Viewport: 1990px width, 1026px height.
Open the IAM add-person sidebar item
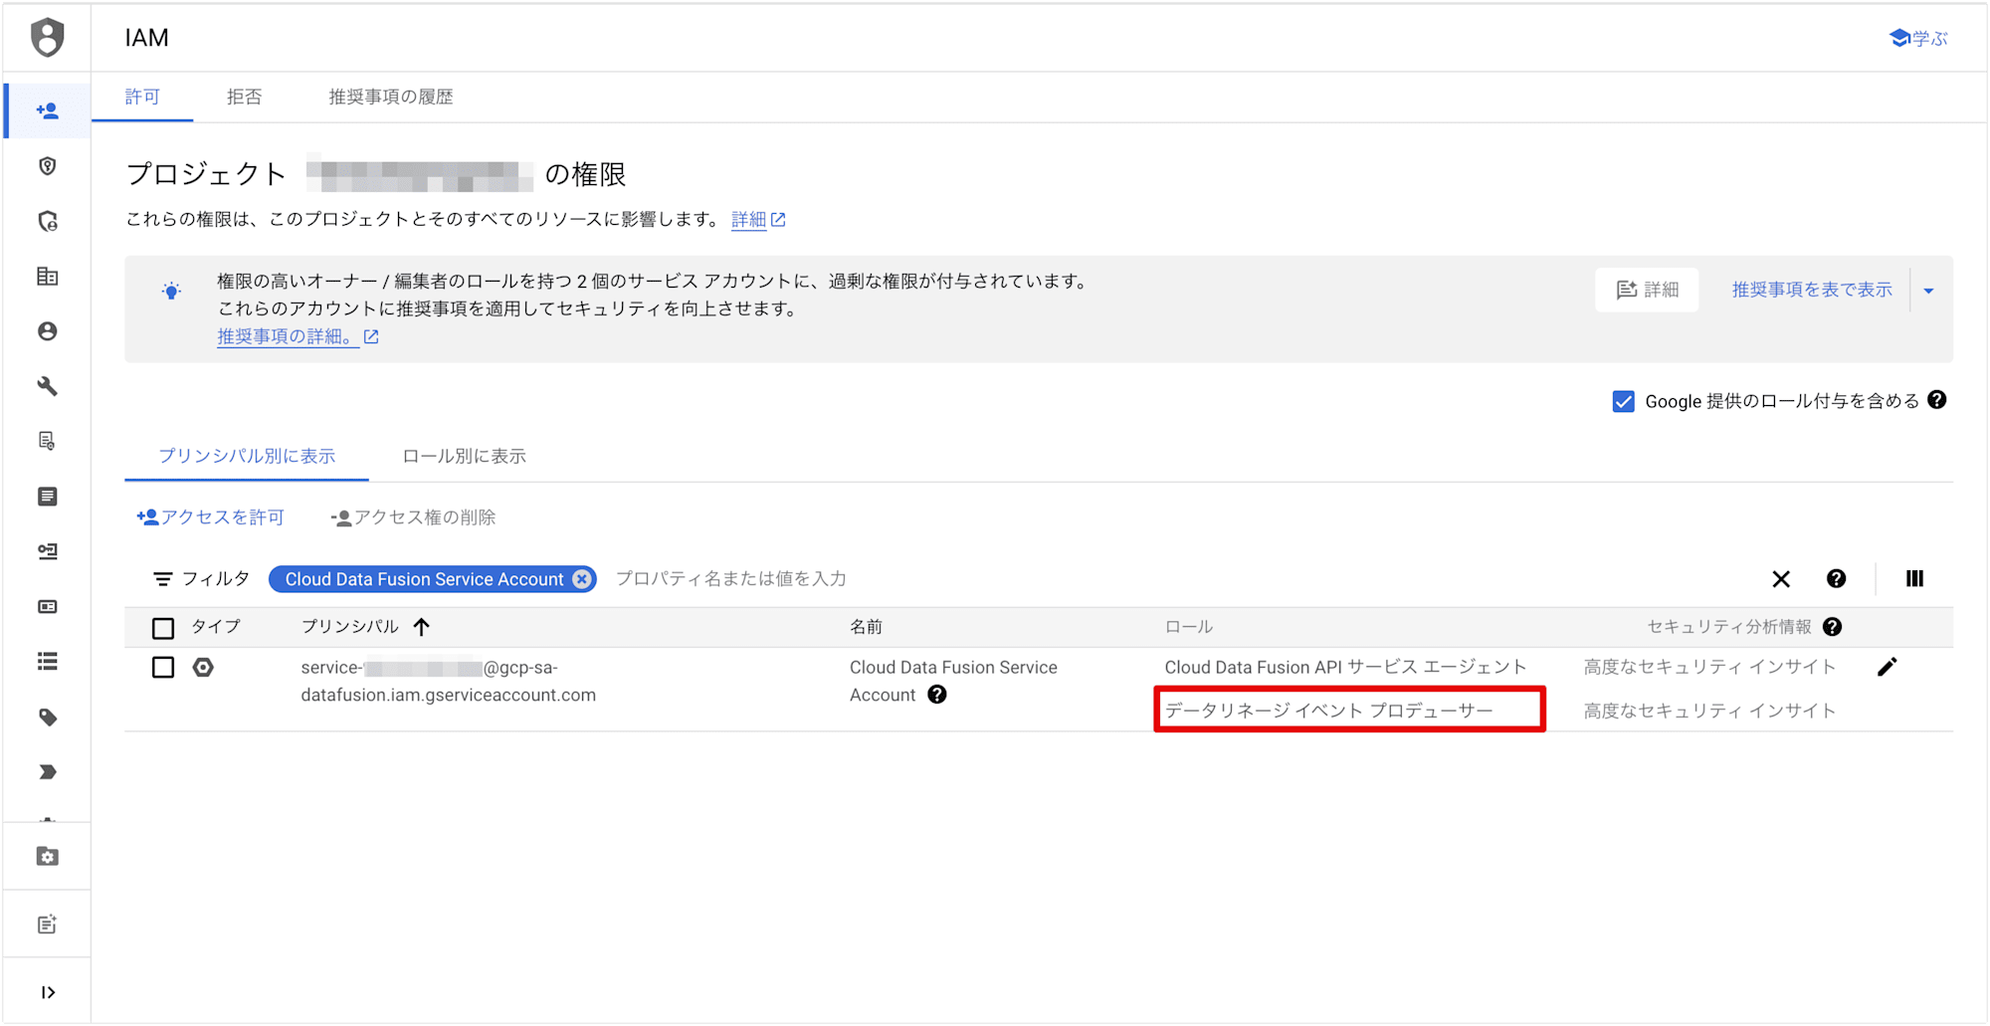(x=47, y=110)
